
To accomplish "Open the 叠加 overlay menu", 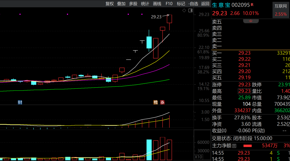I will [121, 4].
